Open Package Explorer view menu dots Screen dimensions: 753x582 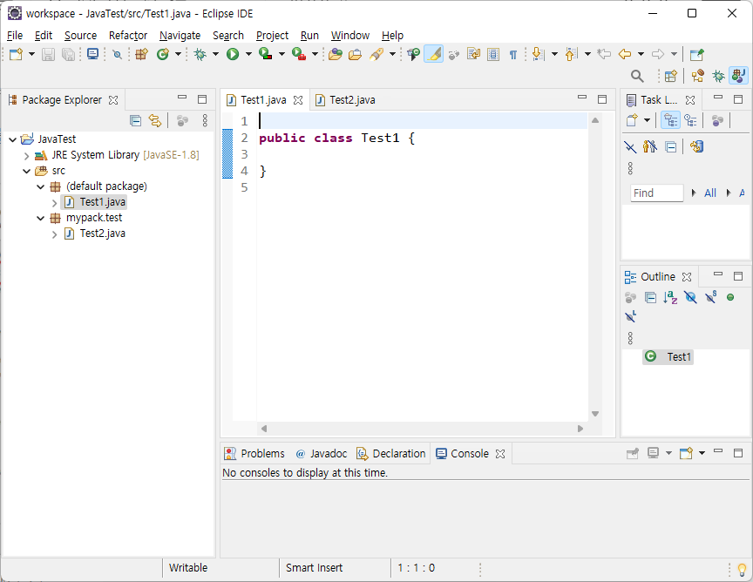[x=205, y=120]
